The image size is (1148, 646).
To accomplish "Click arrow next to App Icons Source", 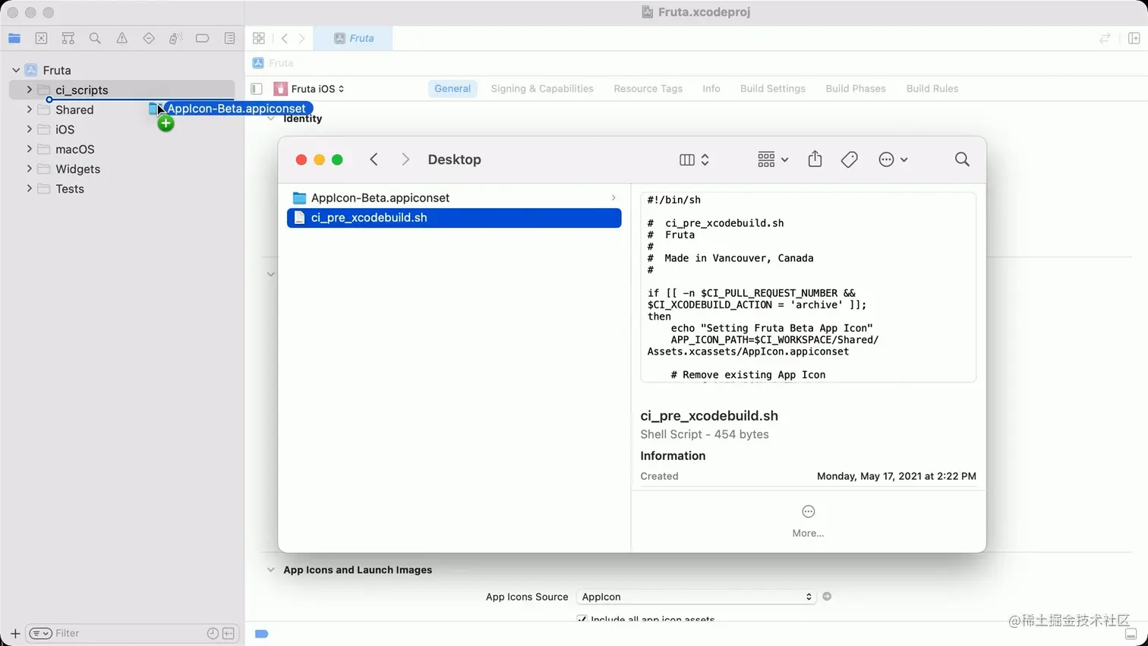I will 827,597.
